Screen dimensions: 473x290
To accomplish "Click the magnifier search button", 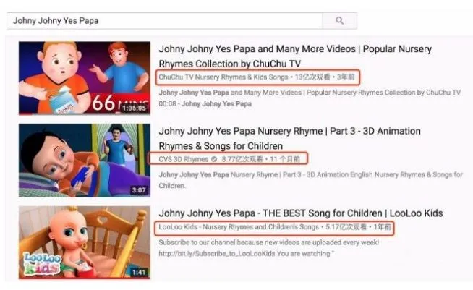I will (x=340, y=21).
